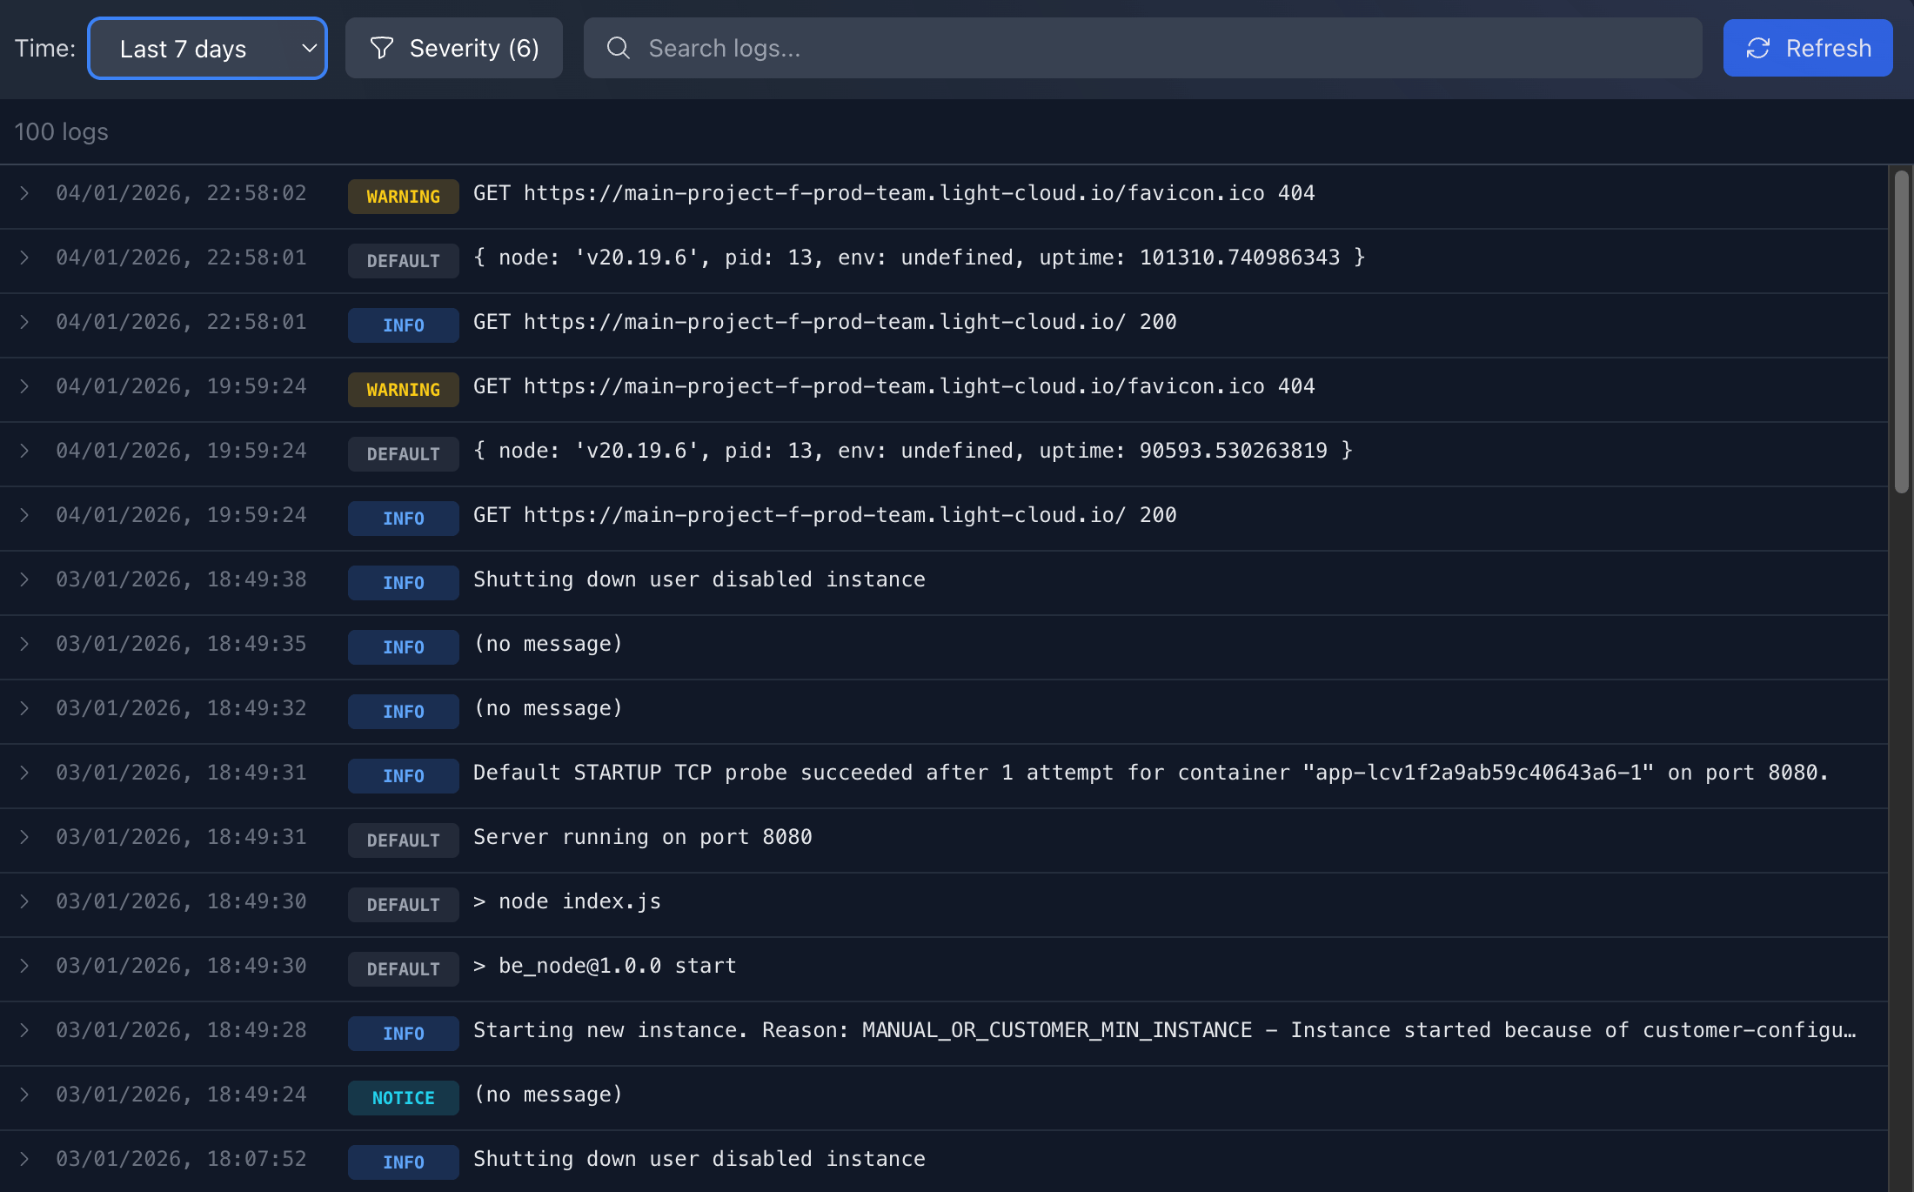1914x1192 pixels.
Task: Expand the 22:58:02 favicon.ico 404 log
Action: click(24, 193)
